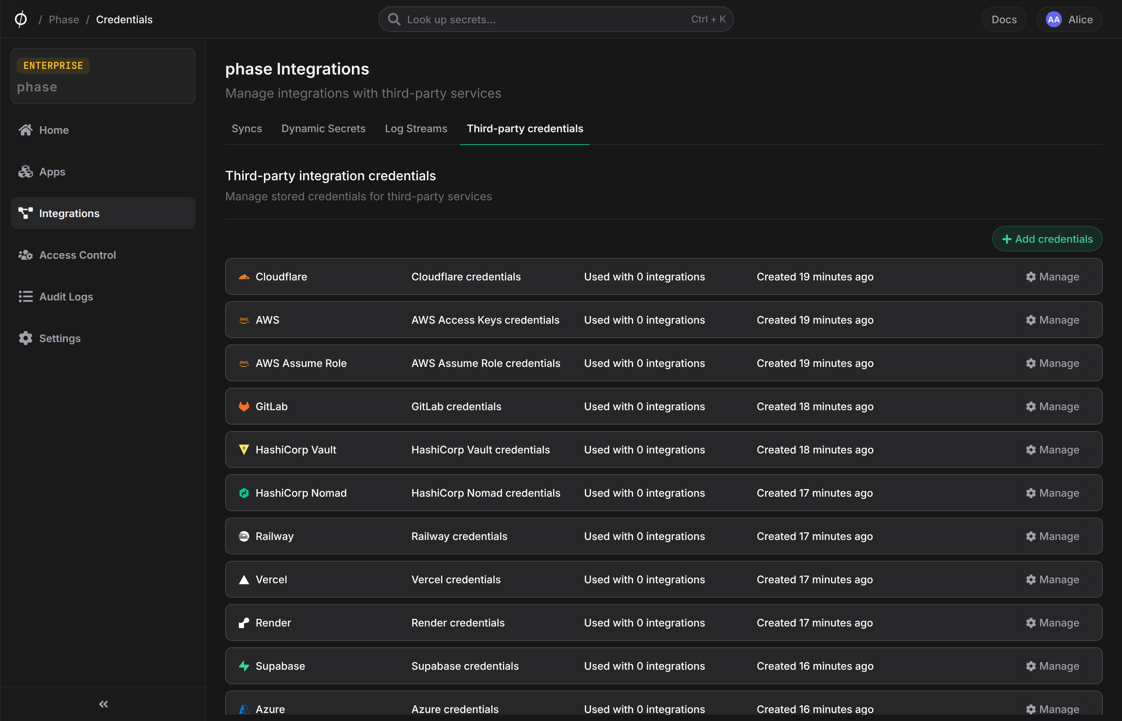1122x721 pixels.
Task: Click the Apps cubes icon in sidebar
Action: tap(25, 171)
